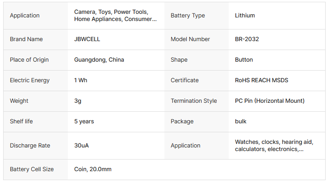Screen dimensions: 327x181
Task: Click the Package 'bulk' value
Action: [241, 122]
